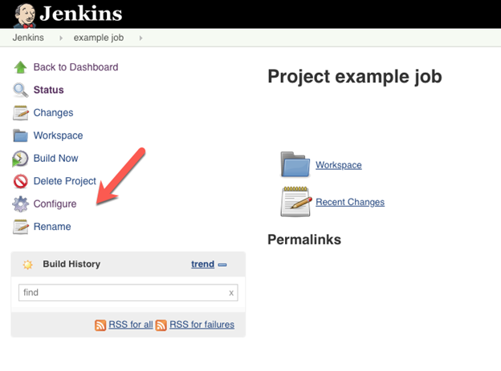
Task: Click the red Delete Project icon
Action: (x=21, y=181)
